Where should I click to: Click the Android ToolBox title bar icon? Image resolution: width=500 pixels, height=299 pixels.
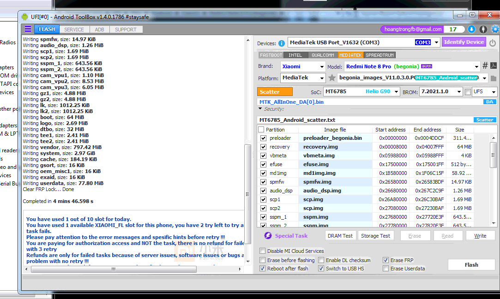pyautogui.click(x=25, y=17)
